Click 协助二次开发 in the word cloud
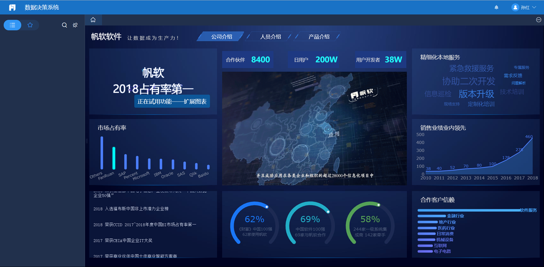 (469, 81)
